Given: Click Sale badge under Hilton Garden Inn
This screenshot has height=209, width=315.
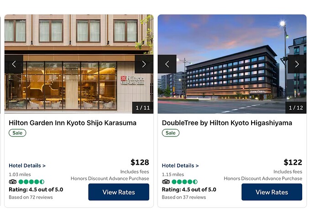Looking at the screenshot, I should pyautogui.click(x=17, y=133).
